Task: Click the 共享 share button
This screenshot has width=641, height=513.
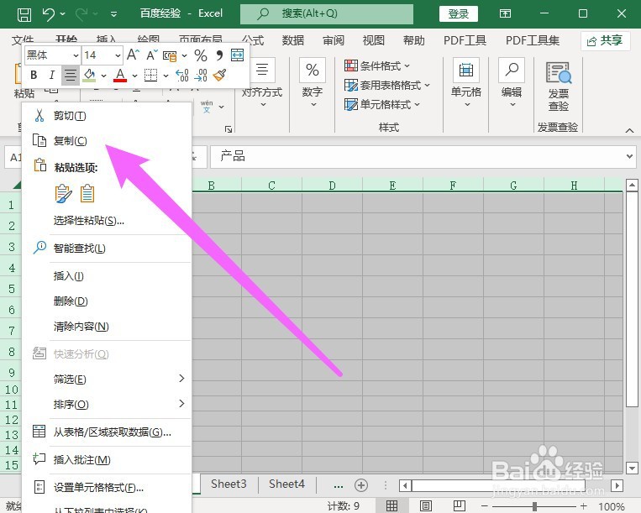Action: [x=605, y=41]
